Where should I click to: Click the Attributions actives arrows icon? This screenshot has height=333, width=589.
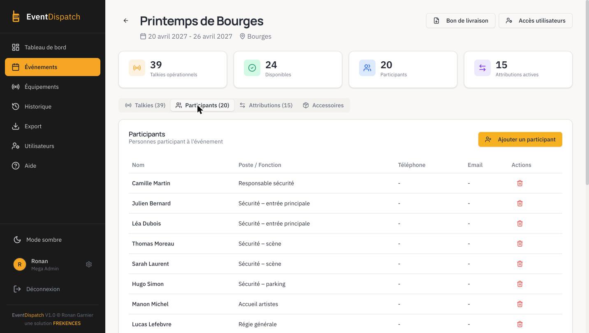(482, 68)
